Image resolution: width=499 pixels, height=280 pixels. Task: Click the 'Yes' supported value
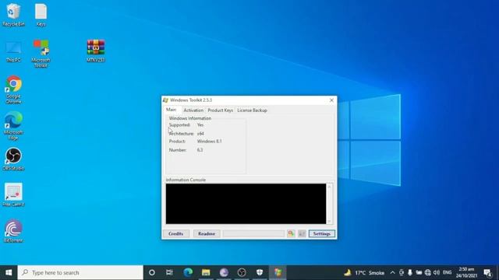pyautogui.click(x=200, y=125)
